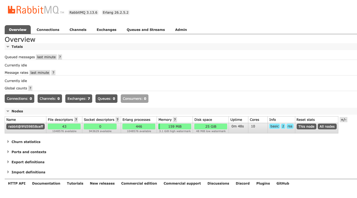357x198 pixels.
Task: Click Socket descriptors bar showing 0
Action: (x=100, y=127)
